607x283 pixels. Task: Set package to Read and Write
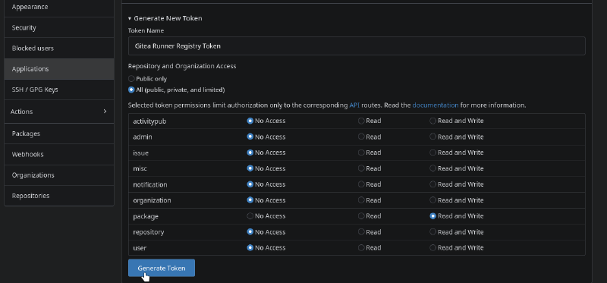(x=432, y=216)
